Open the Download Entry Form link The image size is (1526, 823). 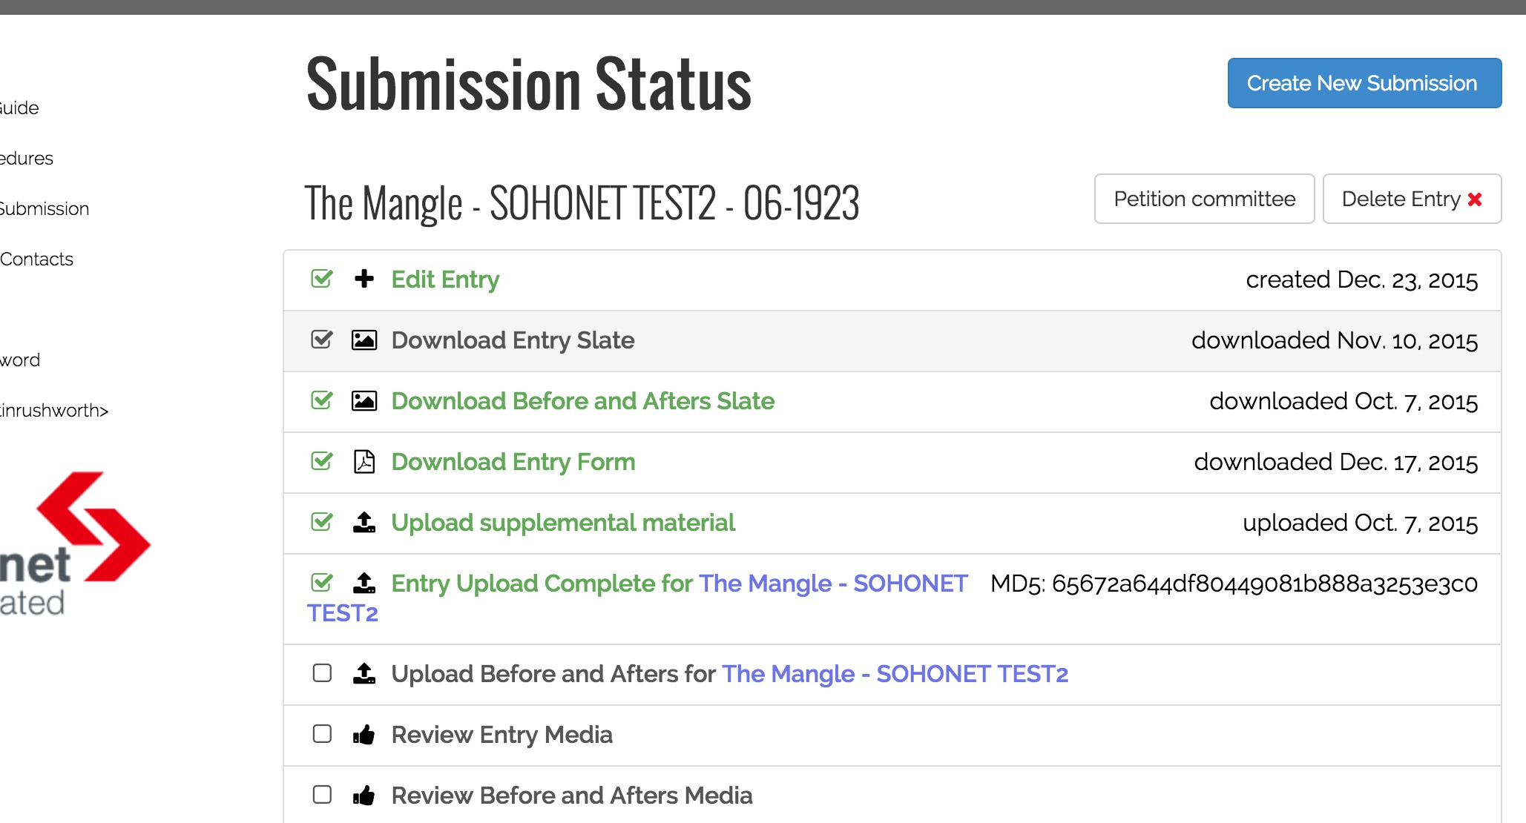coord(513,461)
